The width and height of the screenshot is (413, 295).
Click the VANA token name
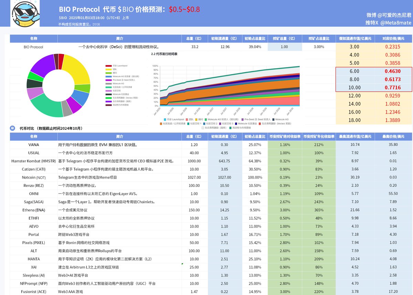point(34,145)
